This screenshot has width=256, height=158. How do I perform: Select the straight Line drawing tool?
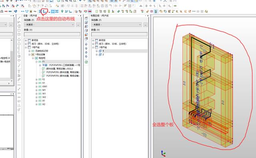pos(19,18)
